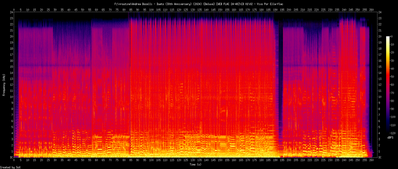Image resolution: width=398 pixels, height=169 pixels.
Task: Click the "190" tick on bottom time axis
Action: pos(275,161)
